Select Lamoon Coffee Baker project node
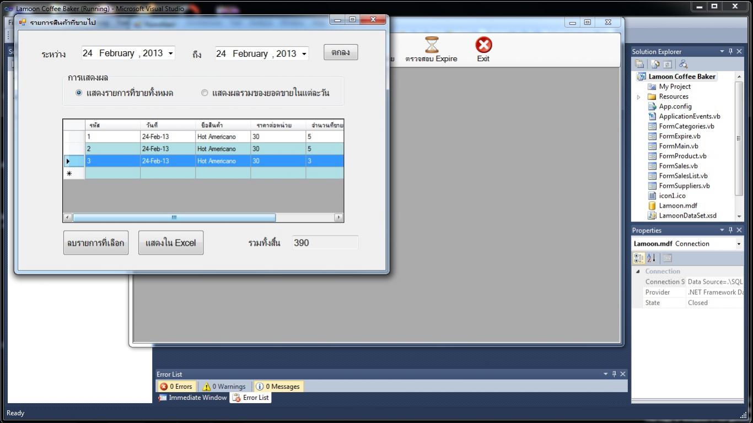The height and width of the screenshot is (423, 753). point(682,77)
